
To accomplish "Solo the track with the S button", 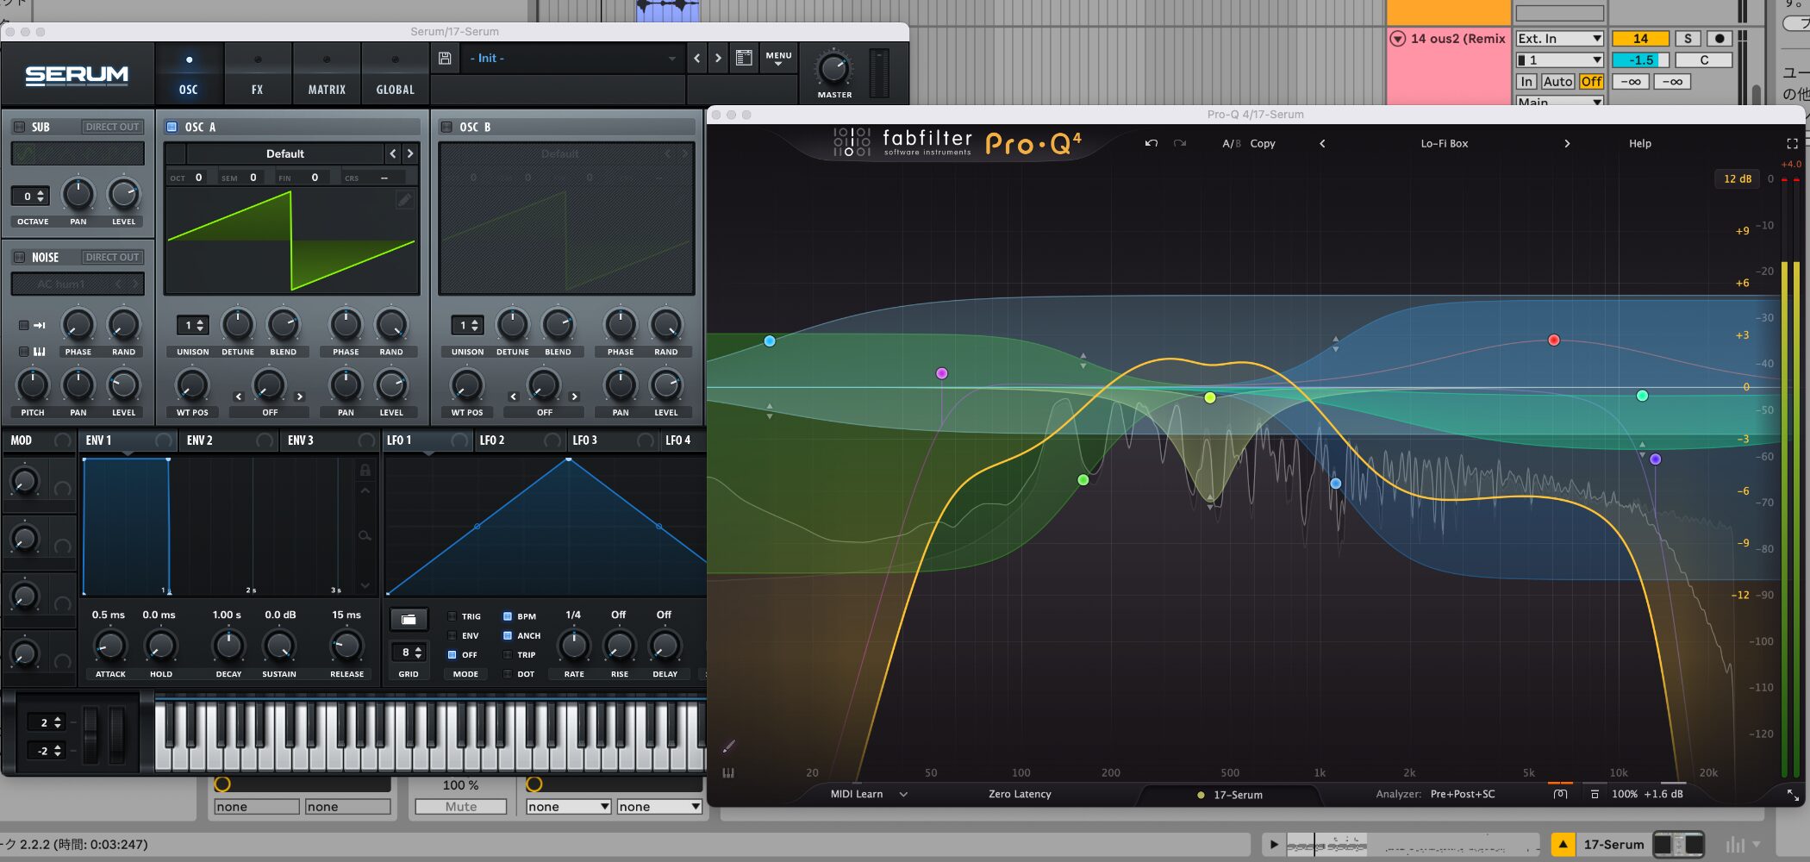I will 1688,39.
